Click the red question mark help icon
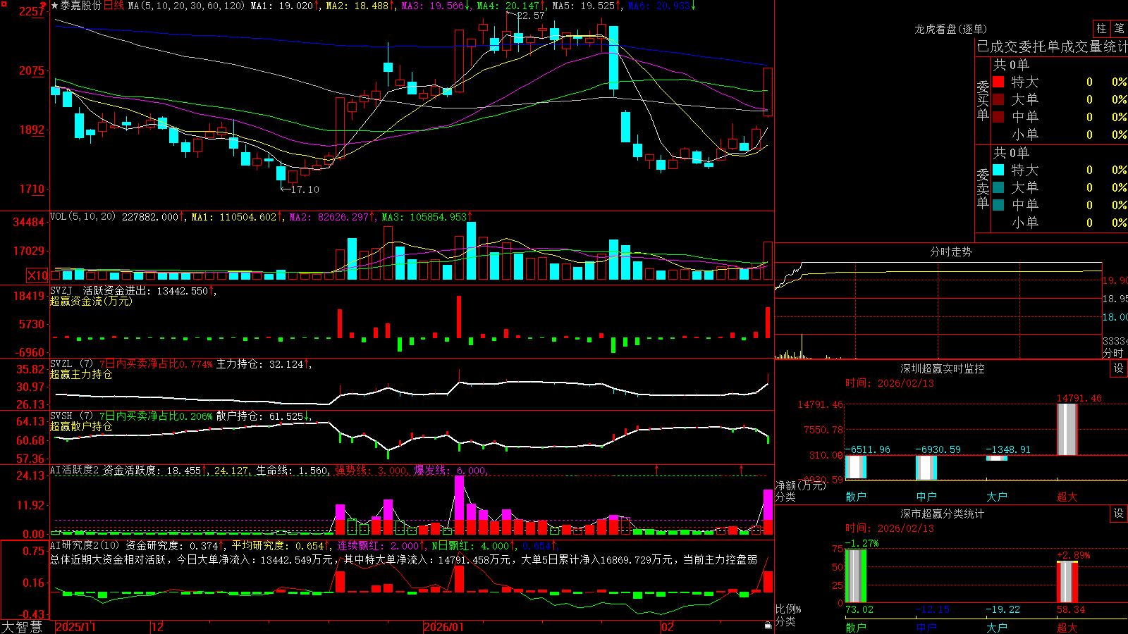 [x=43, y=6]
